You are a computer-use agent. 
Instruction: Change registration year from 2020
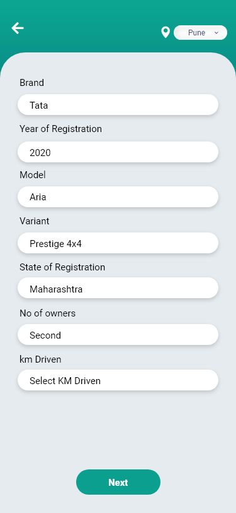click(118, 152)
